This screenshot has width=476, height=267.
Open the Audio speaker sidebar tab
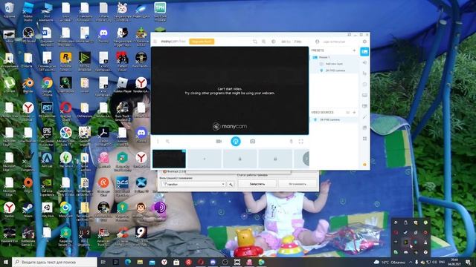click(x=364, y=62)
